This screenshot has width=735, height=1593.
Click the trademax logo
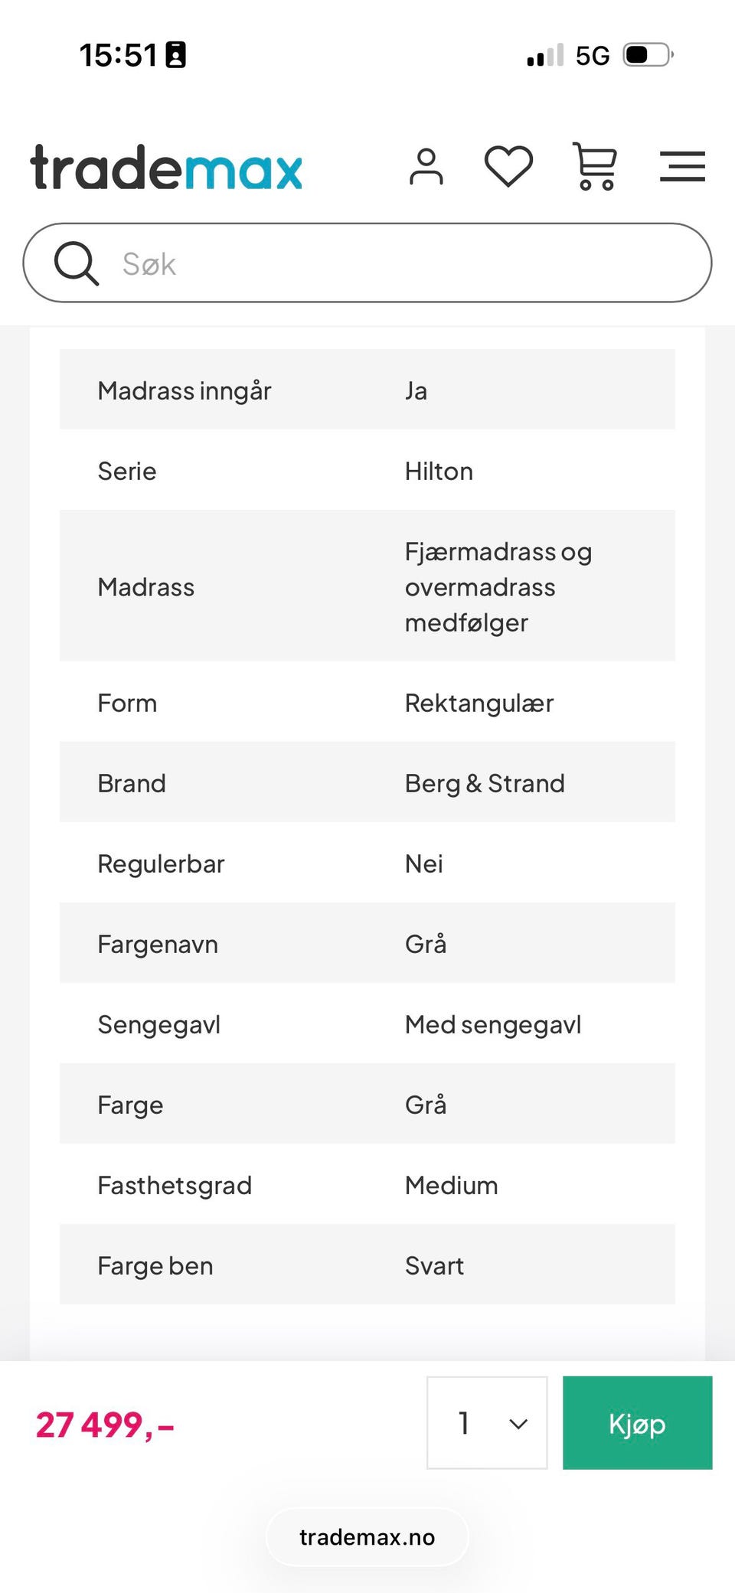coord(166,168)
